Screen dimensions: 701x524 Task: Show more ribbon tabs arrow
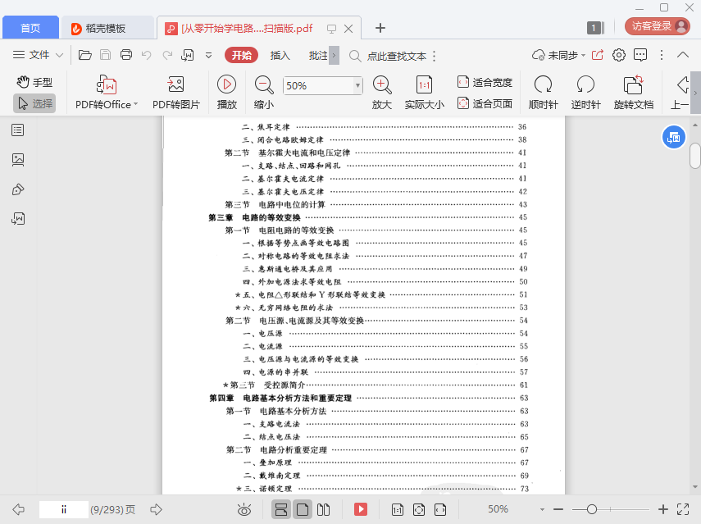point(334,56)
